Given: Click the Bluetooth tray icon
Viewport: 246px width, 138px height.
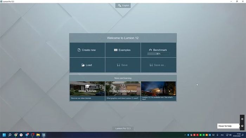Looking at the screenshot, I should (188, 135).
